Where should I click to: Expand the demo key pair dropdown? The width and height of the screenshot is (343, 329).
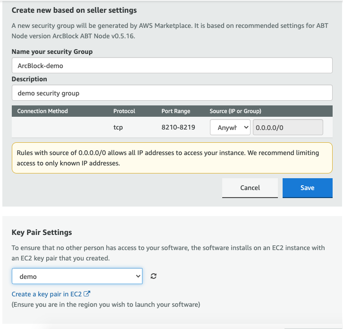(x=77, y=277)
